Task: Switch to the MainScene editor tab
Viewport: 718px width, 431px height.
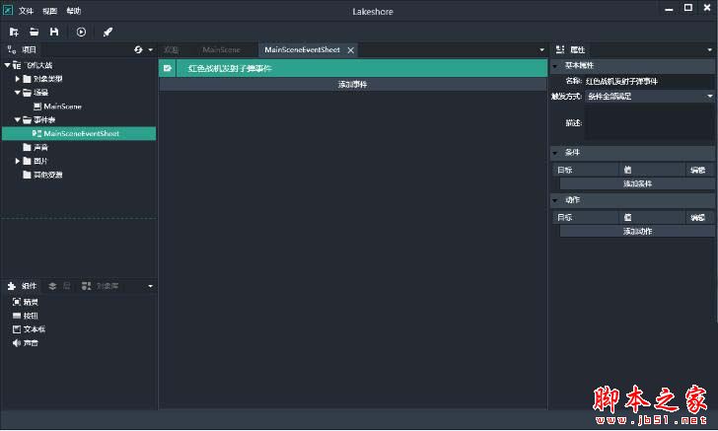Action: click(x=221, y=49)
